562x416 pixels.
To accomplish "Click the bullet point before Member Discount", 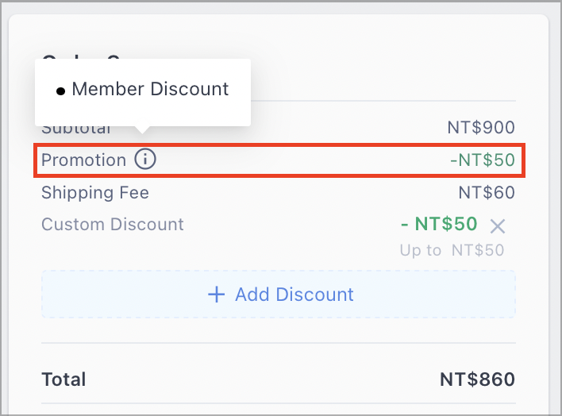I will click(x=60, y=91).
